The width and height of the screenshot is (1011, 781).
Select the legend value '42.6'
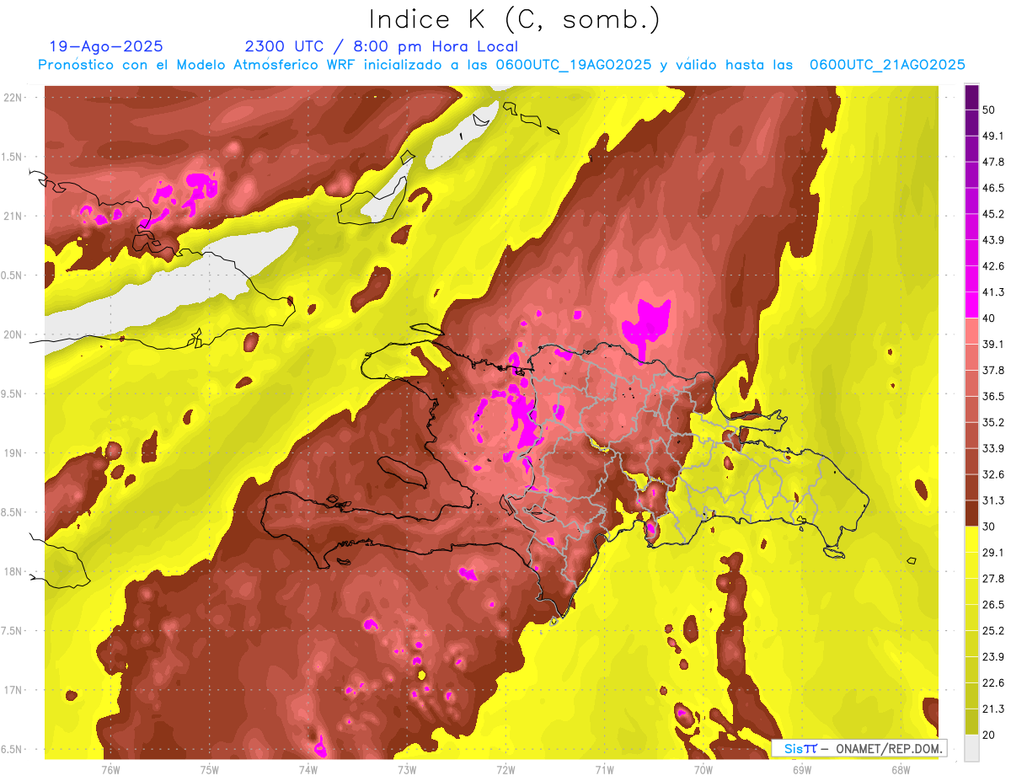click(993, 267)
